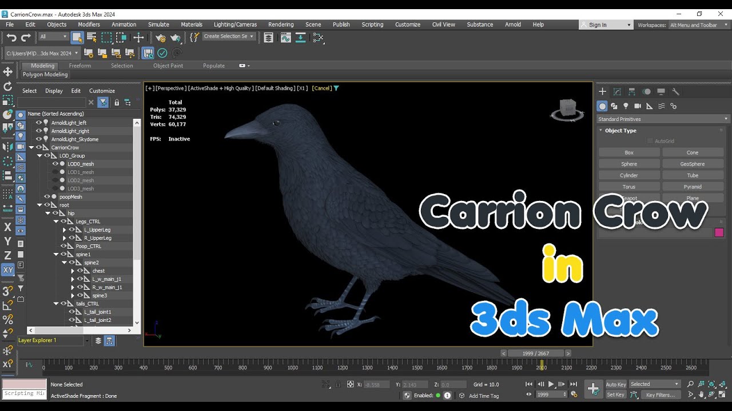Click the large Set Keys plus button
The width and height of the screenshot is (732, 411).
point(594,389)
